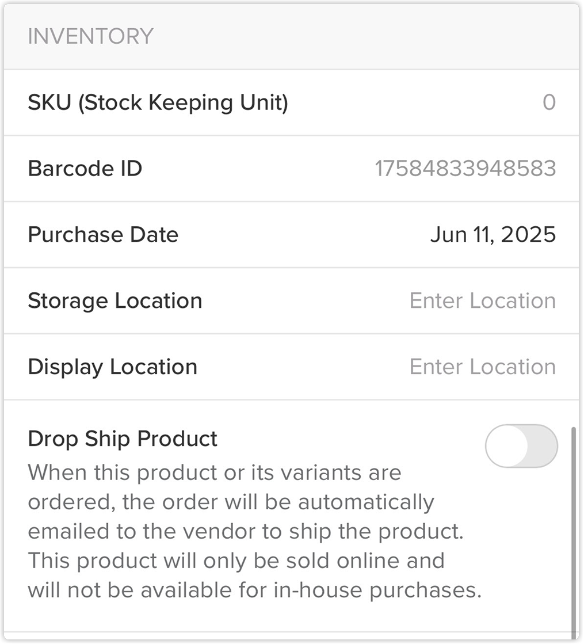Image resolution: width=584 pixels, height=644 pixels.
Task: Click Storage Location's Enter Location field
Action: click(x=483, y=300)
